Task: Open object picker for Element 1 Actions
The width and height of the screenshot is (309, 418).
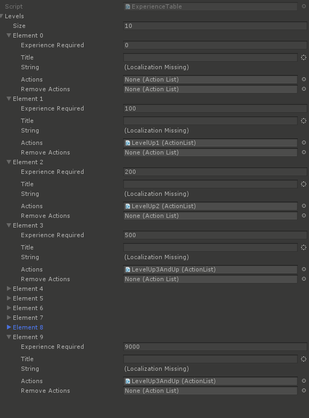Action: point(304,143)
